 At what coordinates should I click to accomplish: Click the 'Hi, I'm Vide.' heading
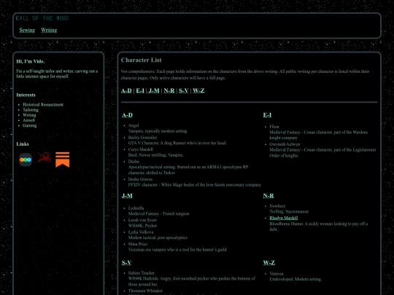31,61
